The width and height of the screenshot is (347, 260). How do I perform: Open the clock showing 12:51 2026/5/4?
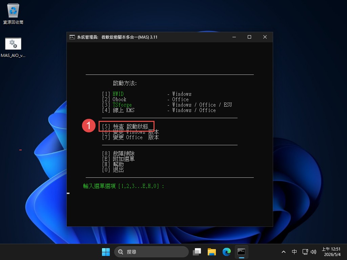click(331, 252)
